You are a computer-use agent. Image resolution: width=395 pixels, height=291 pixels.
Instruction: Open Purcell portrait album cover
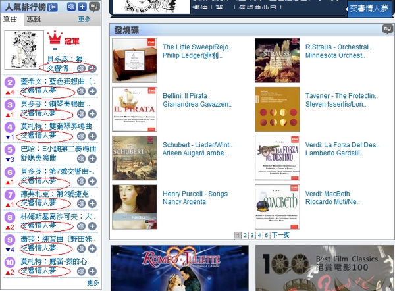pyautogui.click(x=134, y=207)
